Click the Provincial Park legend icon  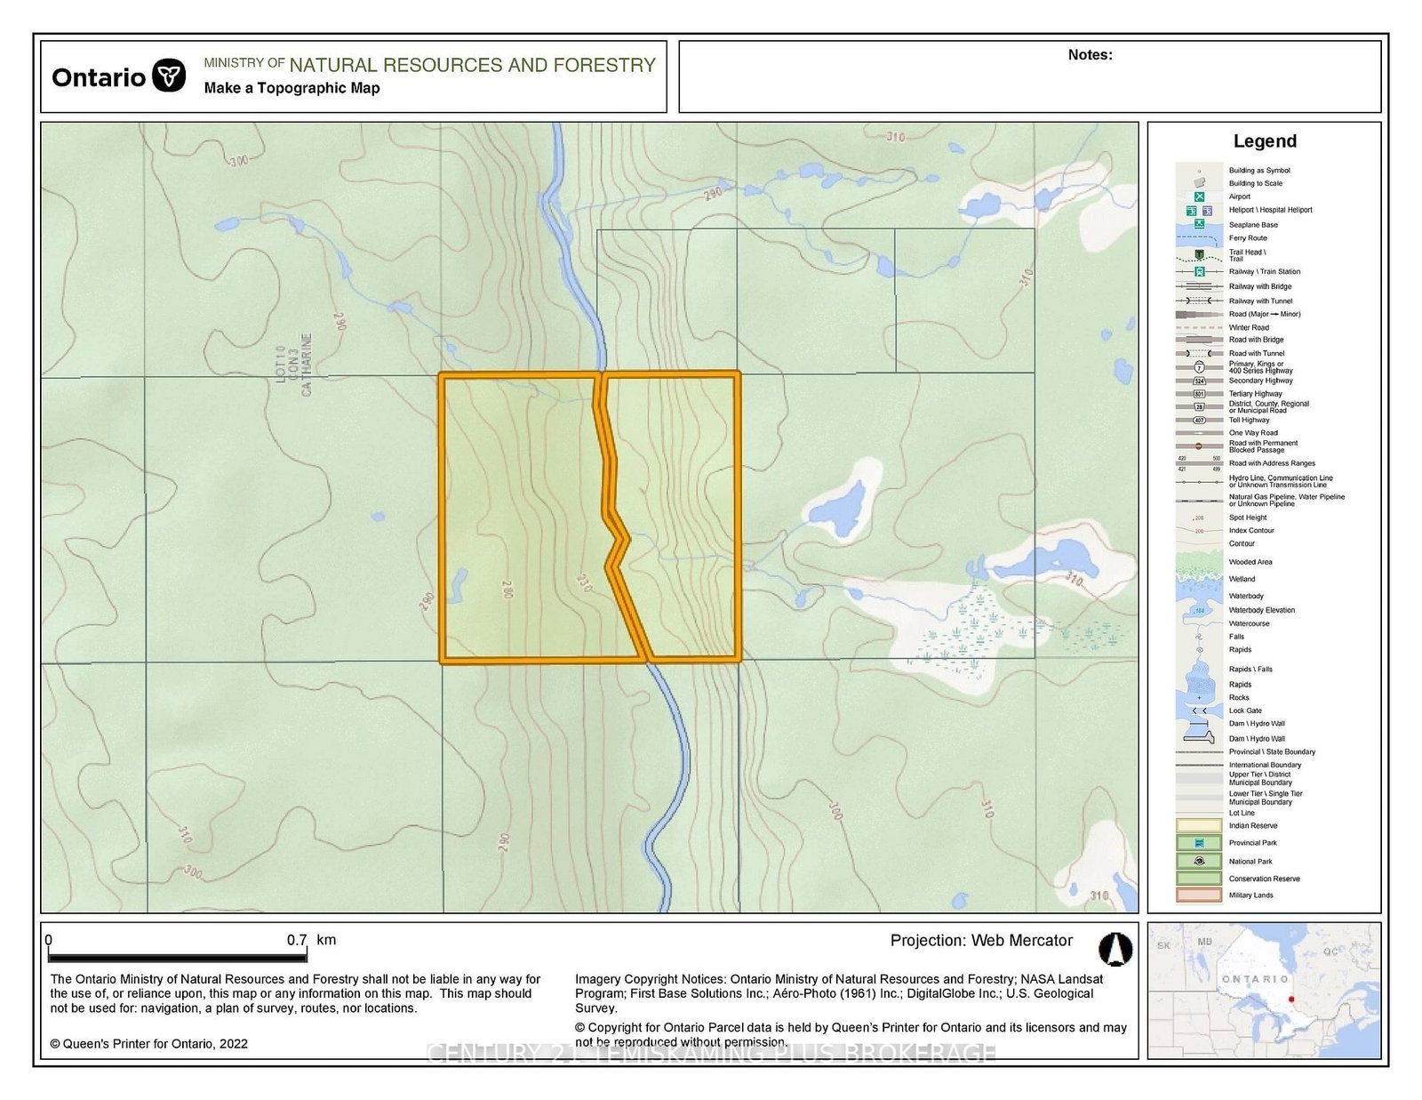tap(1199, 842)
